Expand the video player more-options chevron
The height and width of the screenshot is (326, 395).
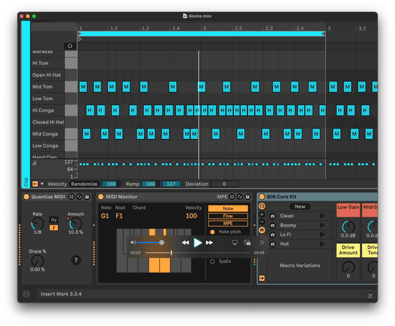pyautogui.click(x=262, y=242)
